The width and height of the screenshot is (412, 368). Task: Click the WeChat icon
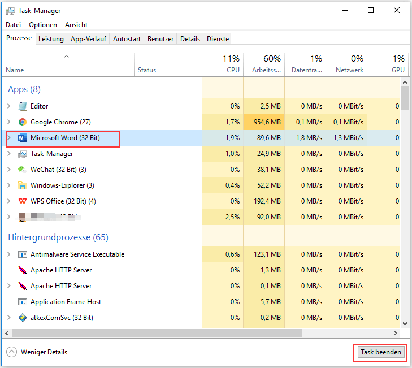pyautogui.click(x=23, y=170)
